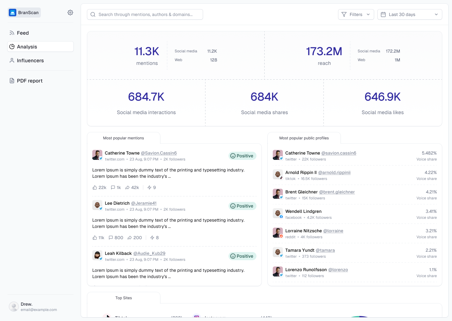Open the Feed section via RSS icon
Image resolution: width=452 pixels, height=321 pixels.
pos(12,33)
